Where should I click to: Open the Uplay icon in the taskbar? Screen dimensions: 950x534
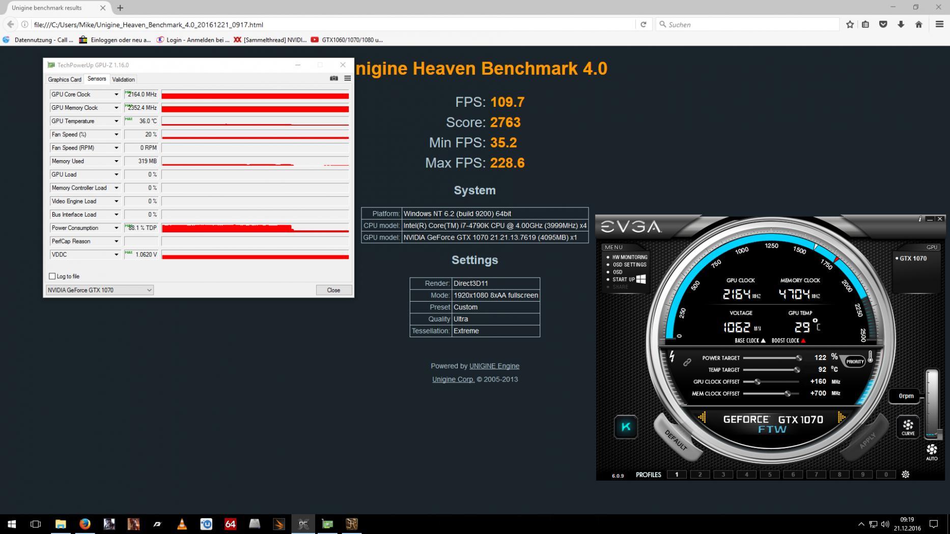click(206, 524)
